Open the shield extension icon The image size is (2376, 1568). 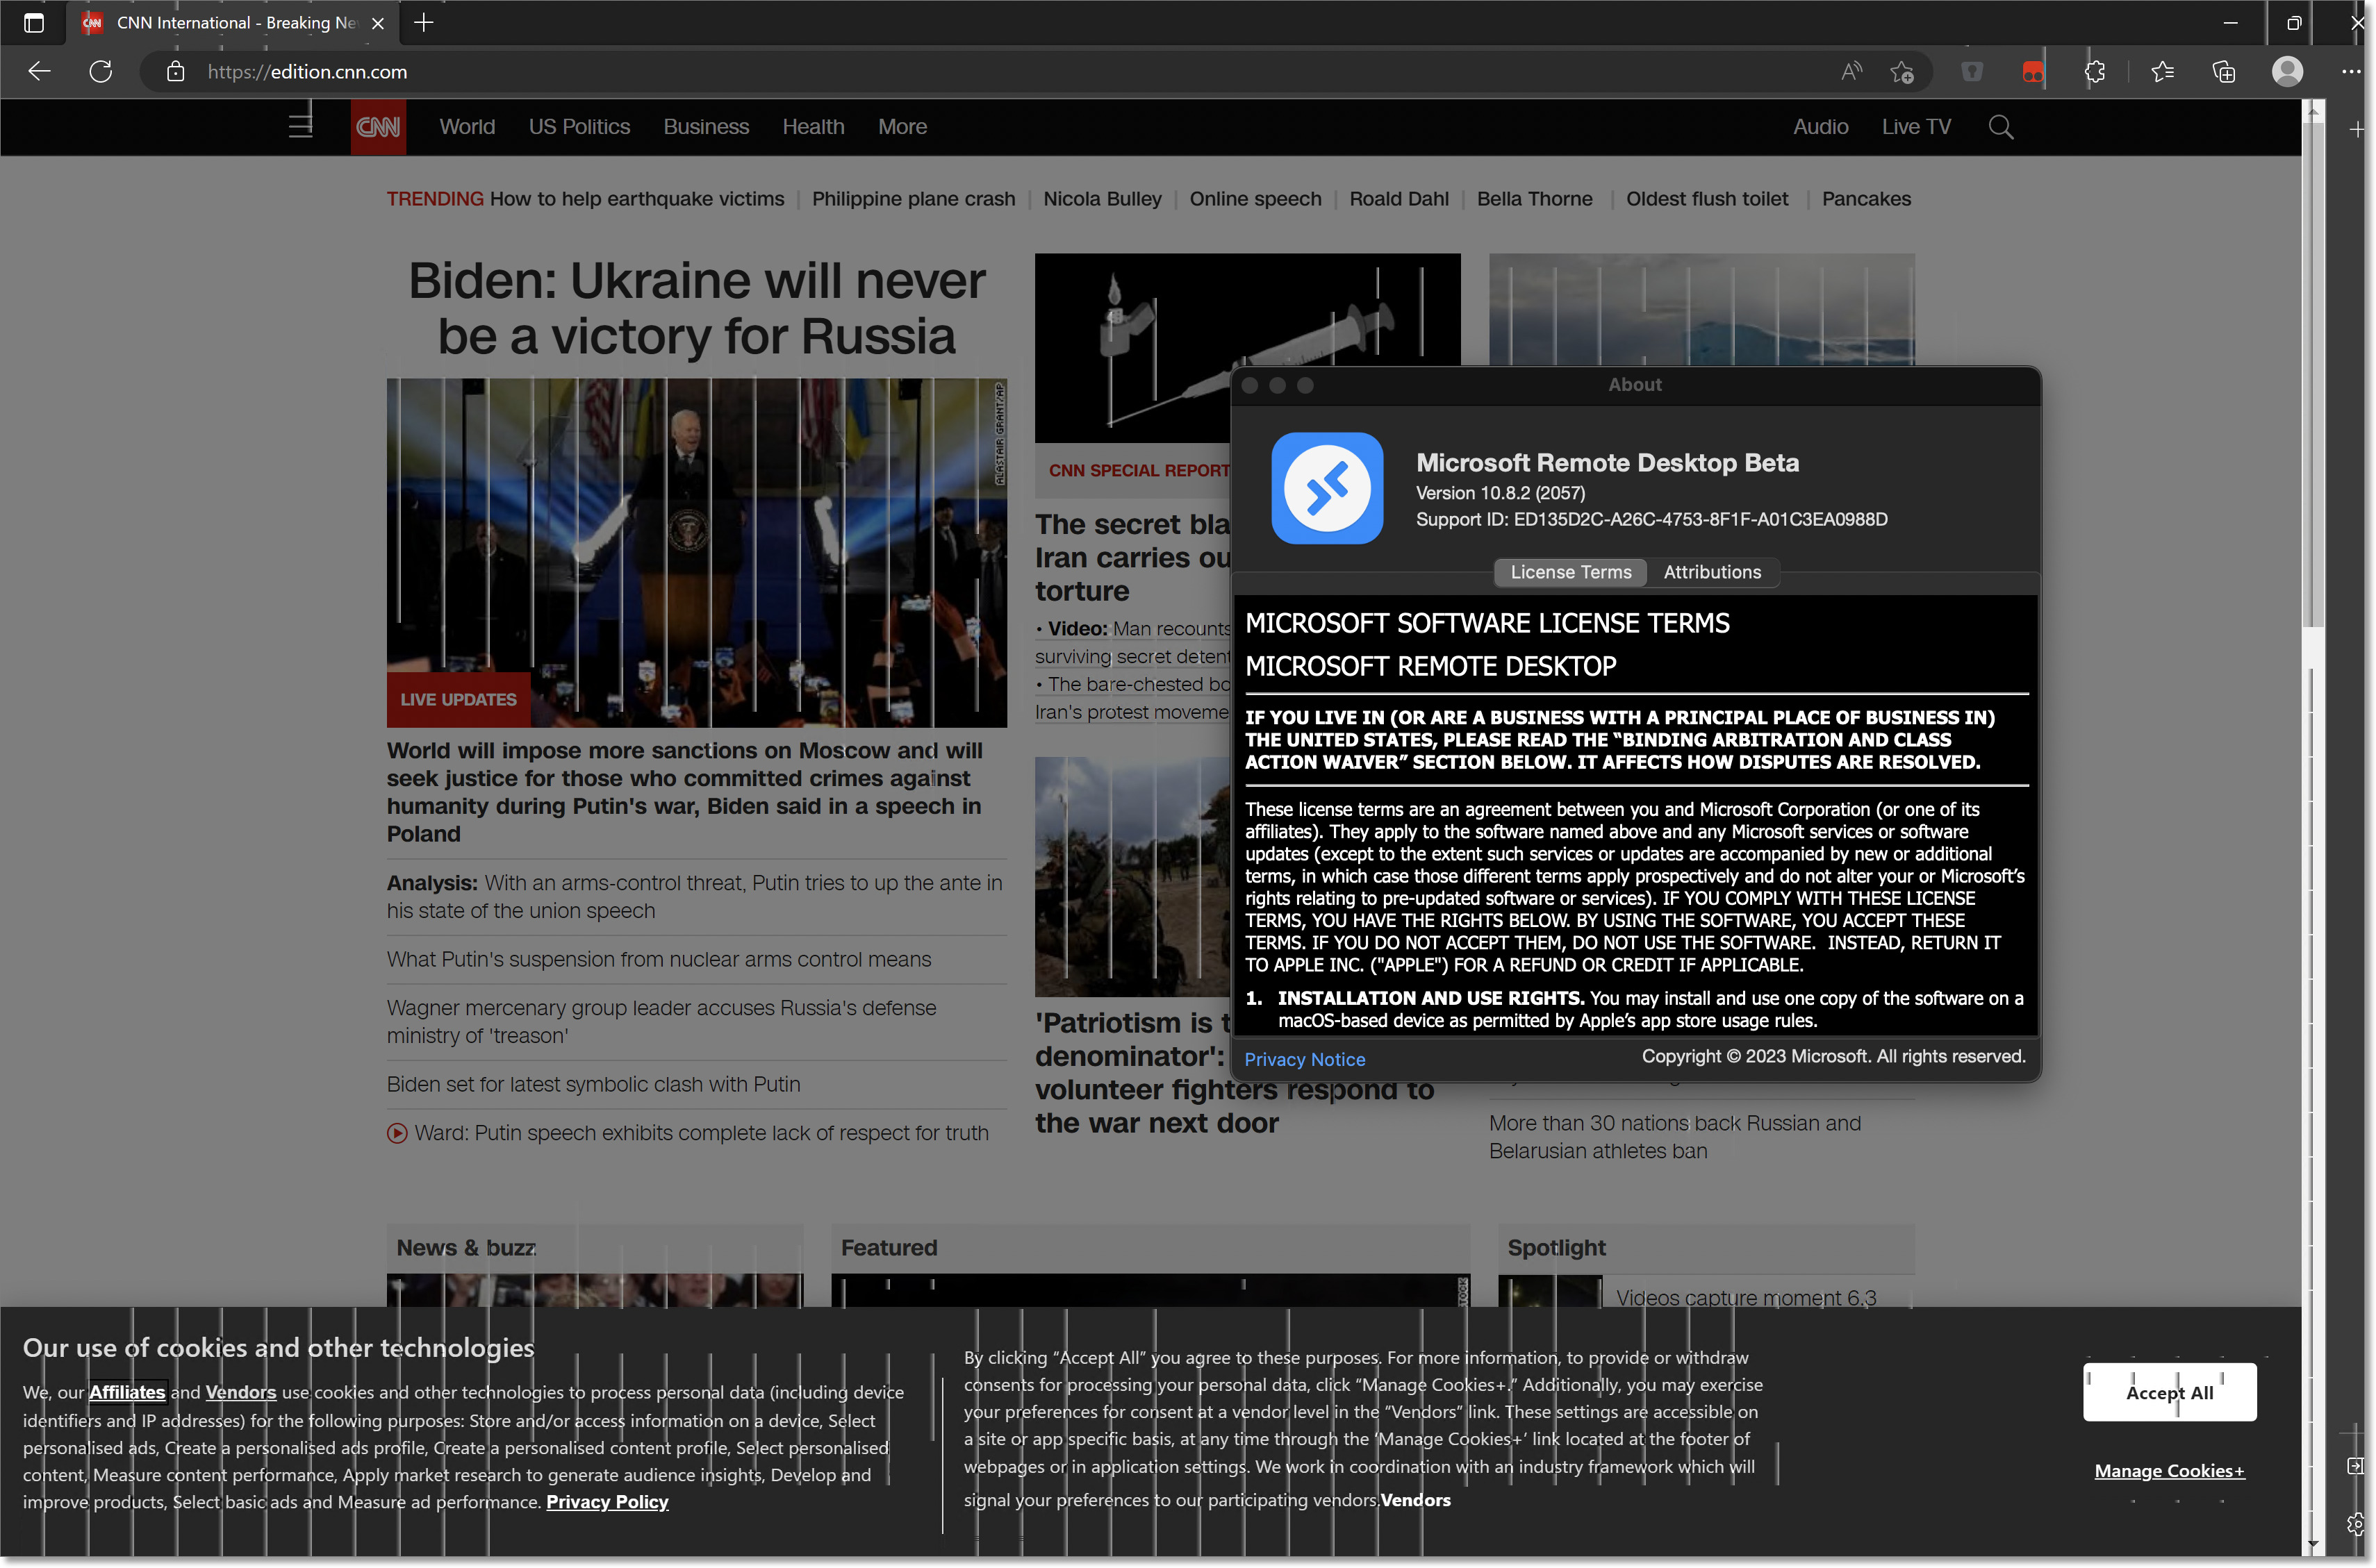click(1972, 71)
